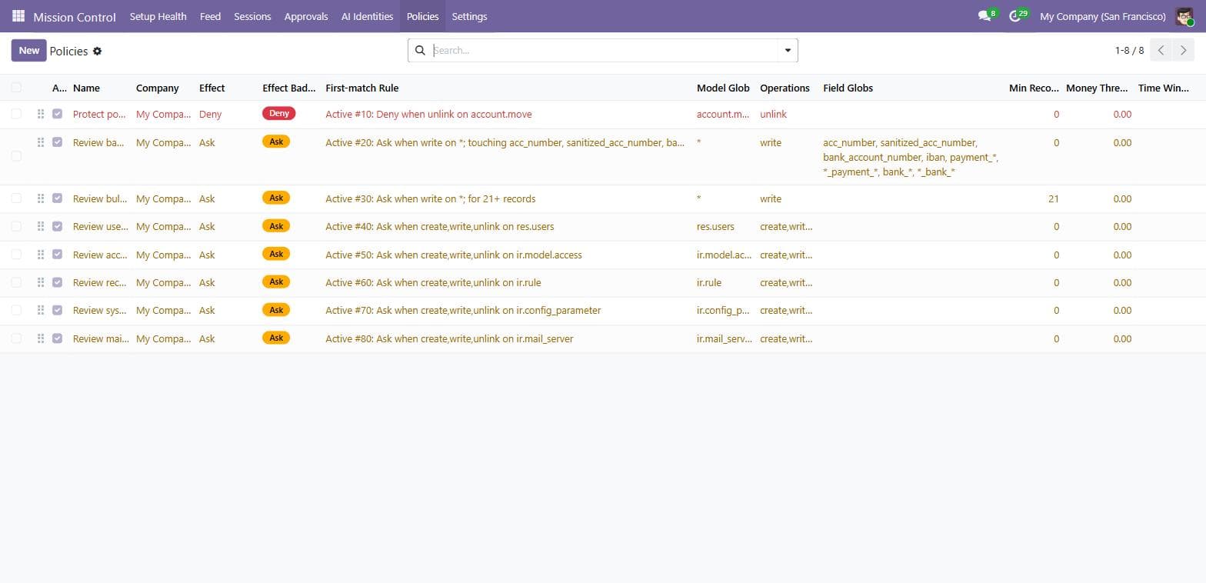The image size is (1206, 583).
Task: Grab the drag handle of the Protect po... row
Action: click(x=41, y=114)
